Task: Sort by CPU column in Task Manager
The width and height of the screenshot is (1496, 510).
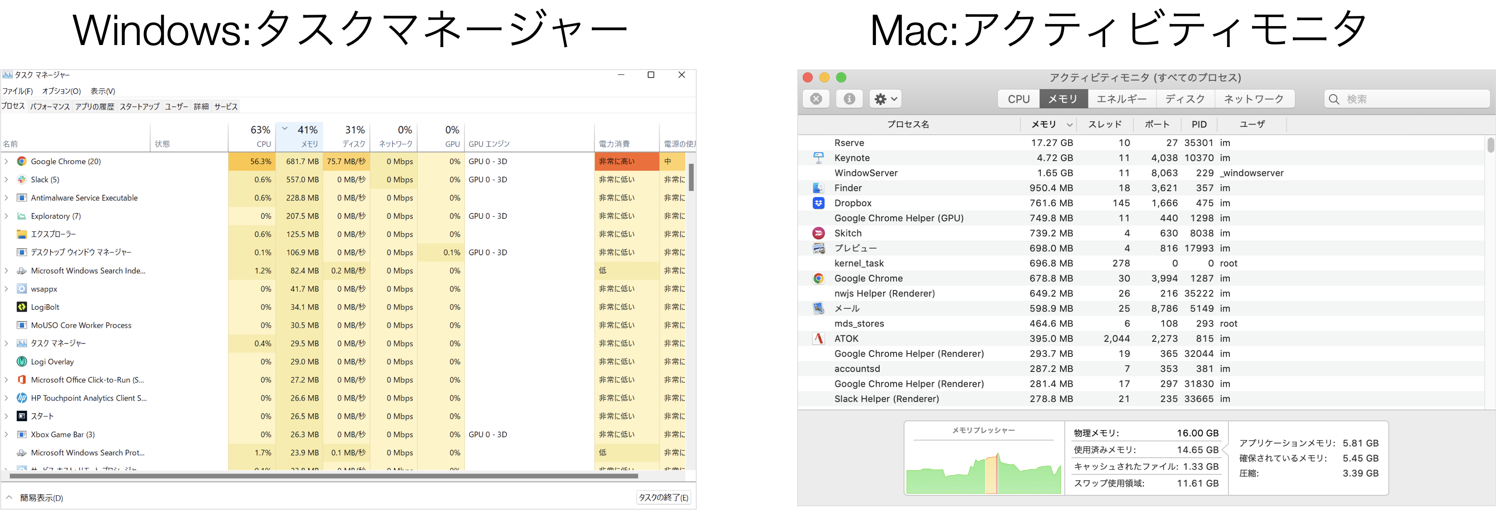Action: pos(252,136)
